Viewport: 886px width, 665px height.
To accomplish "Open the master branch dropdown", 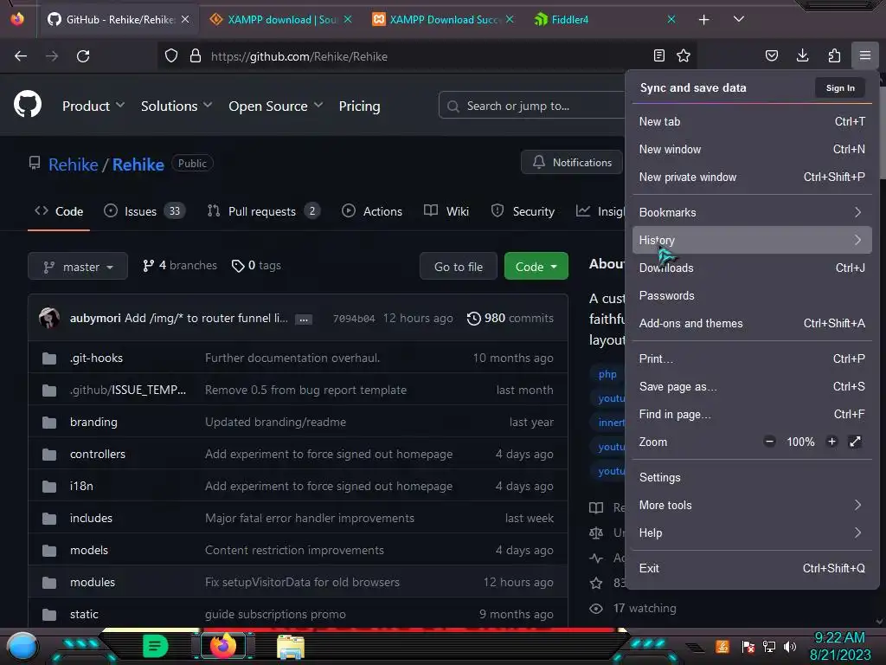I will 78,267.
